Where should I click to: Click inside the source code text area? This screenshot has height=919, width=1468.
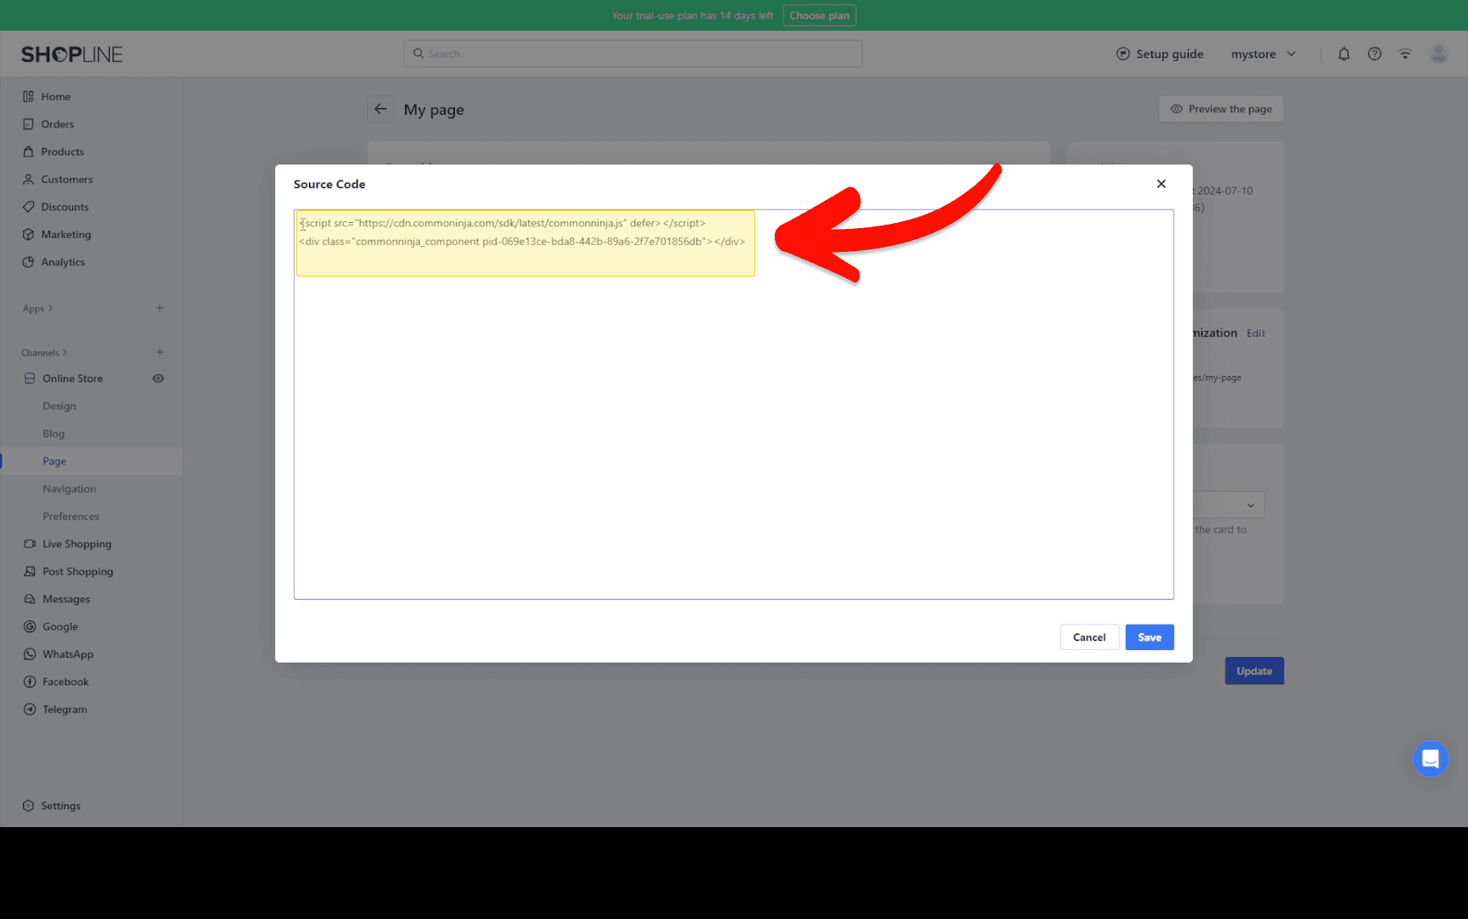pos(733,404)
